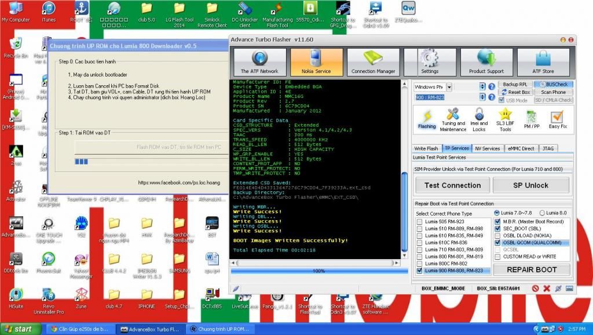Select the Lumia 8.0 radio button
This screenshot has height=335, width=593.
542,213
